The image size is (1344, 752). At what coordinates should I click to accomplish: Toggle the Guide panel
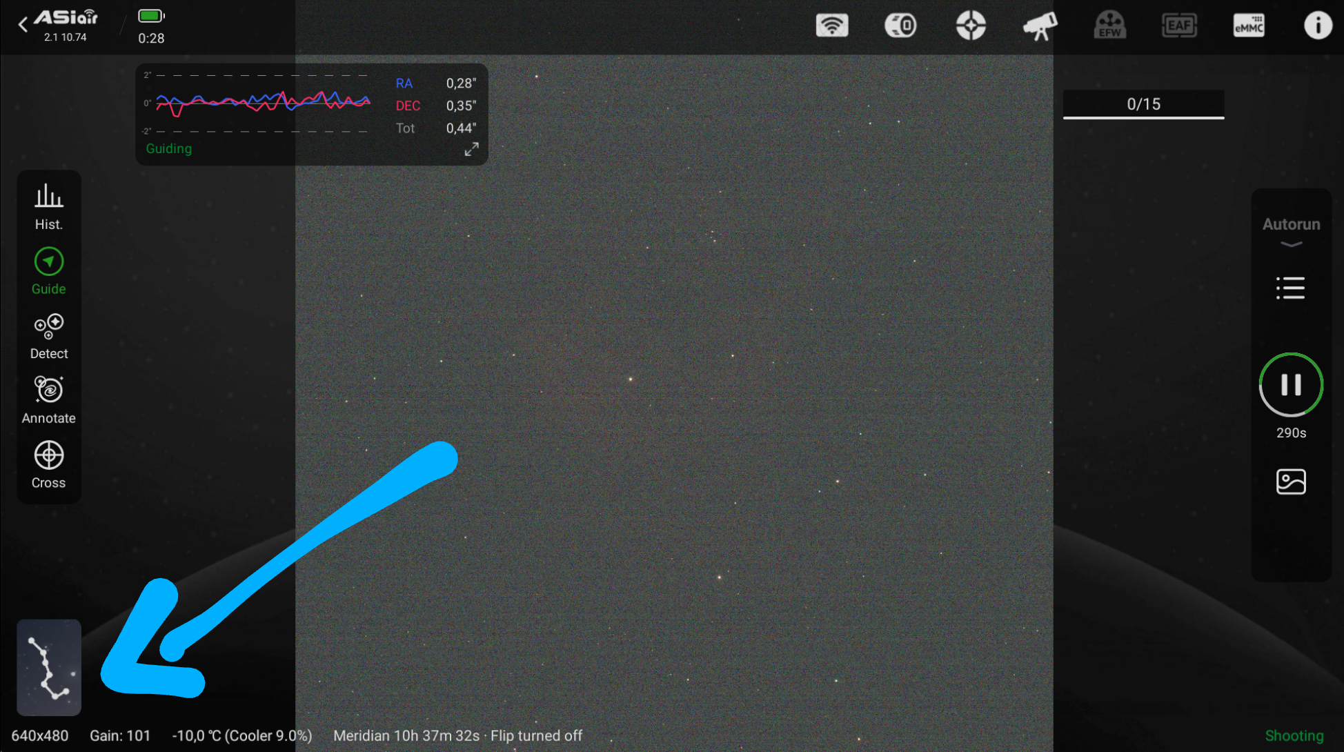click(x=49, y=271)
